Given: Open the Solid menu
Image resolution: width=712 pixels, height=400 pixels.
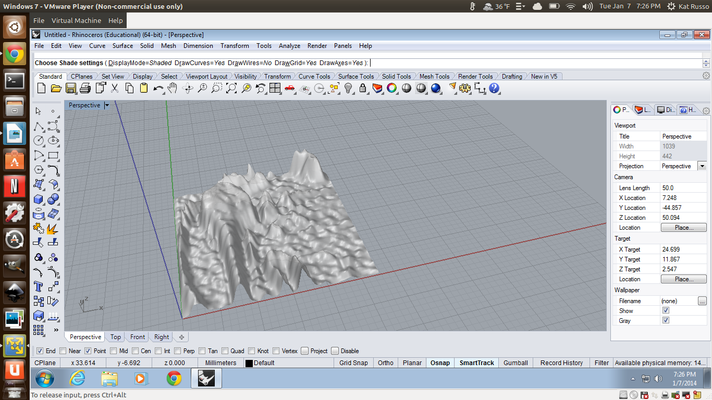Looking at the screenshot, I should pyautogui.click(x=146, y=46).
